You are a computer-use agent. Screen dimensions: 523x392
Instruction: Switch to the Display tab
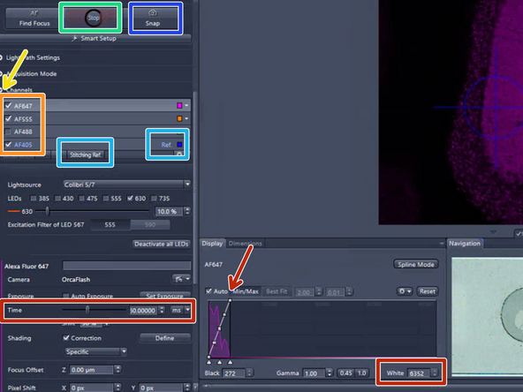click(212, 244)
